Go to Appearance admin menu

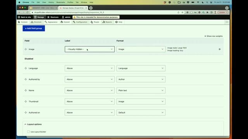[51, 22]
